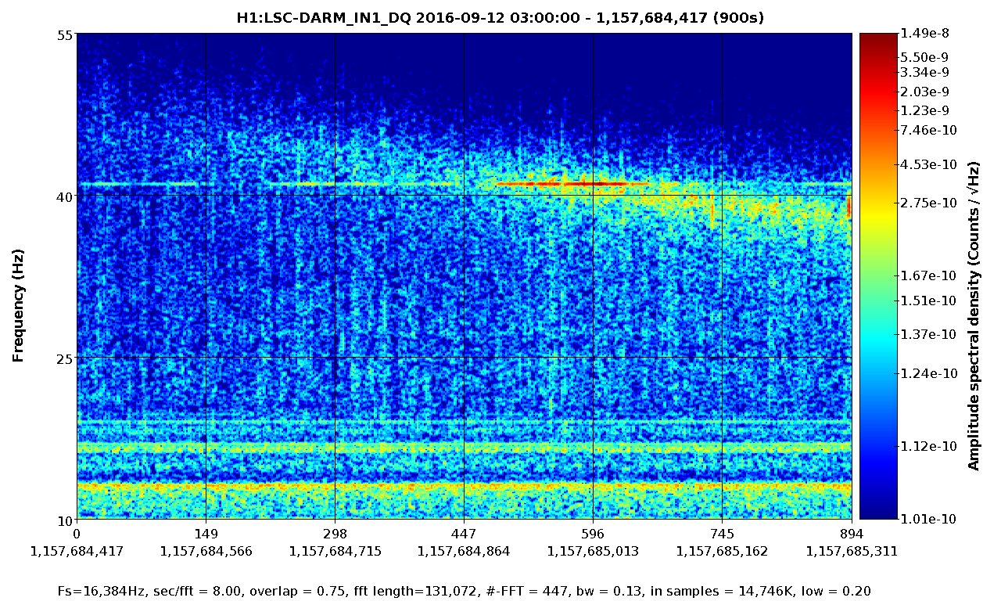Click y-axis tick label 55
1001x601 pixels.
[x=64, y=35]
